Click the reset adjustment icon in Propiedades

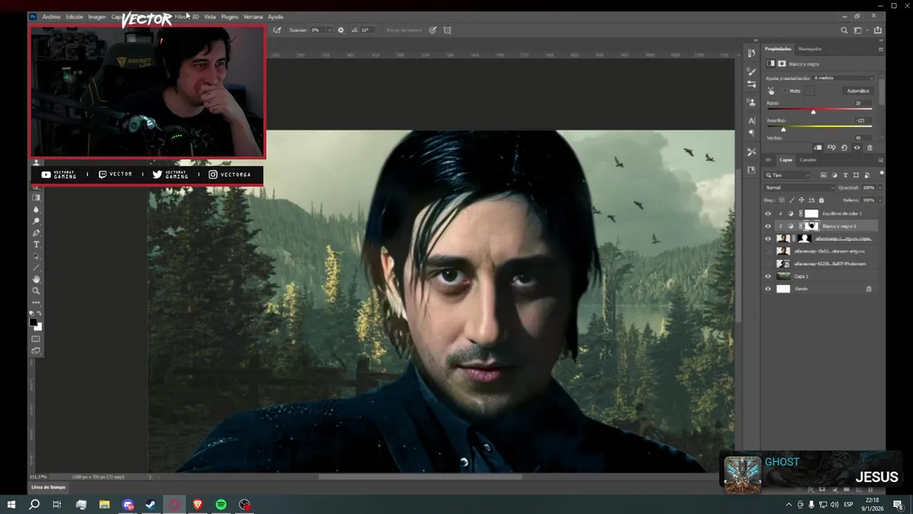(845, 148)
